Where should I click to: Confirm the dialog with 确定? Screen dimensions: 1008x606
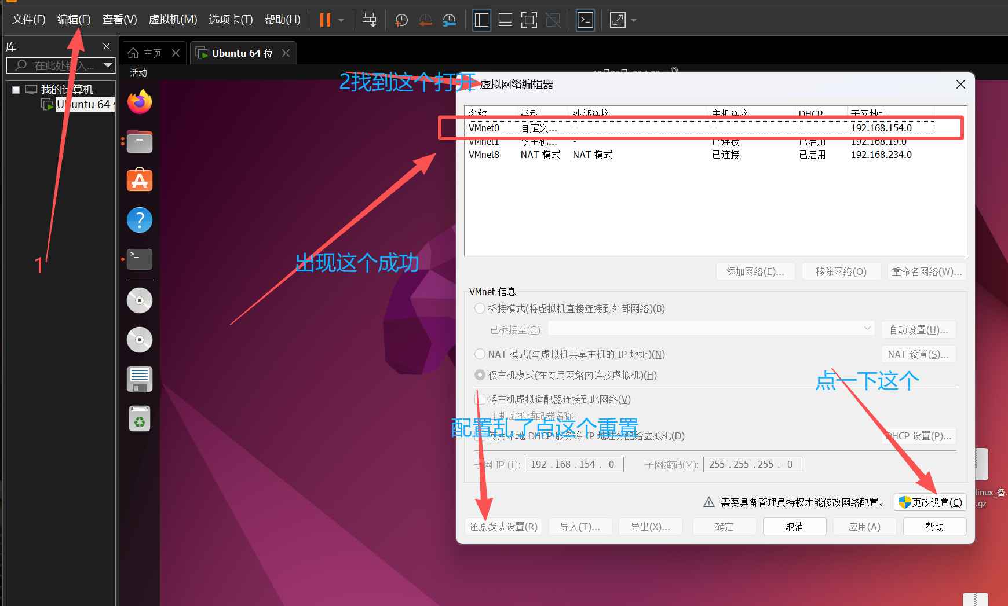coord(724,527)
